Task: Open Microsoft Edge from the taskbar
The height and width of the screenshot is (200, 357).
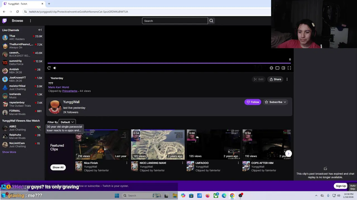Action: pos(224,196)
